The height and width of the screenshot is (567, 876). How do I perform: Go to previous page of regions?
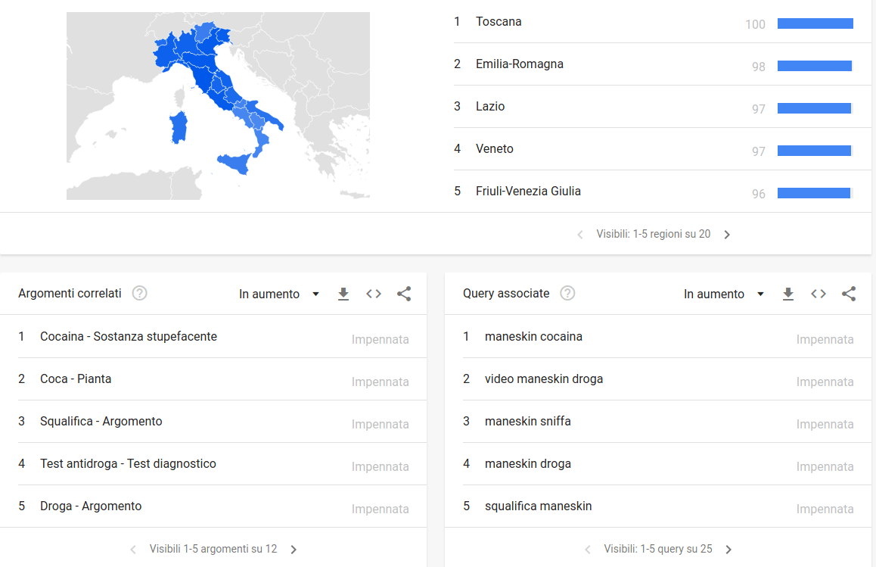pyautogui.click(x=580, y=235)
